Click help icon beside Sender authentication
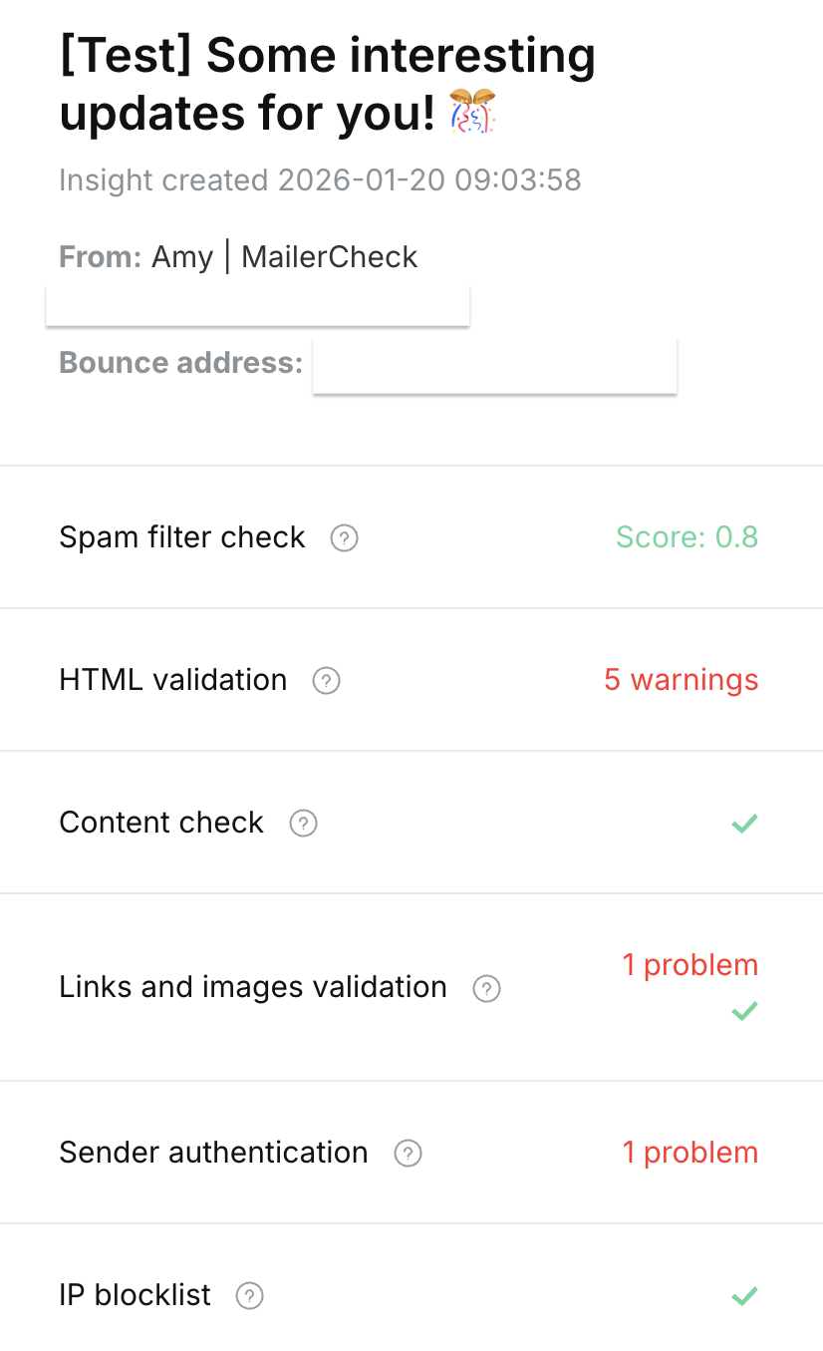This screenshot has width=823, height=1351. pos(408,1154)
